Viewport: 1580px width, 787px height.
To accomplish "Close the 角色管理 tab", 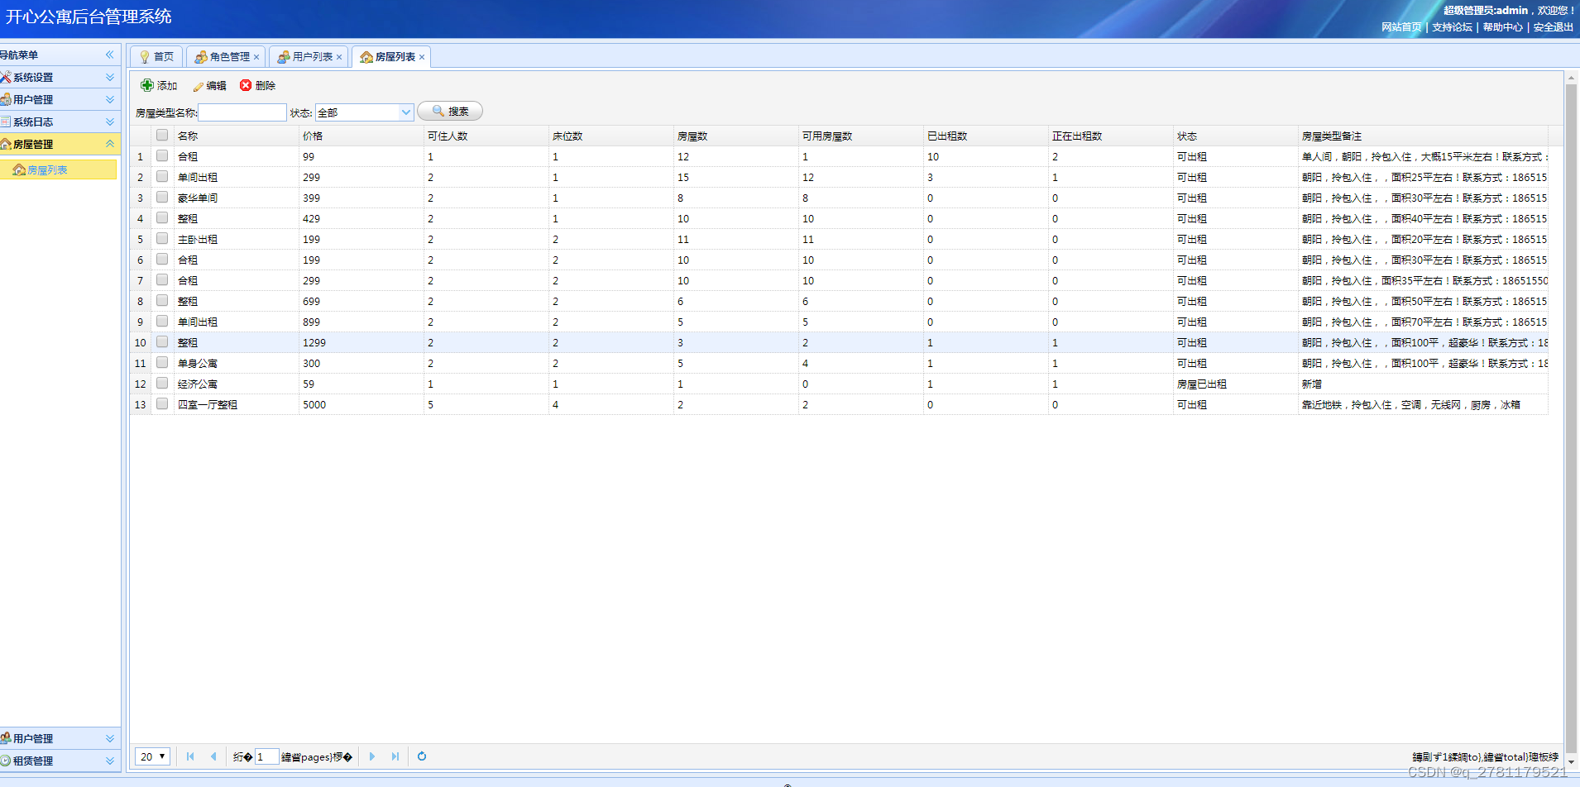I will (x=256, y=57).
